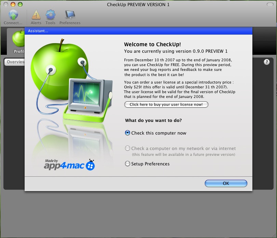Click the future preview version note text
The width and height of the screenshot is (277, 238).
tap(184, 154)
